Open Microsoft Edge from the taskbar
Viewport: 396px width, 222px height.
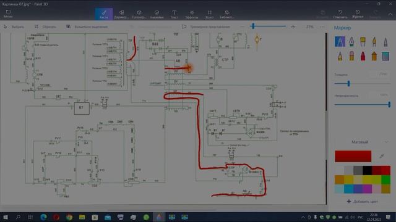43,217
